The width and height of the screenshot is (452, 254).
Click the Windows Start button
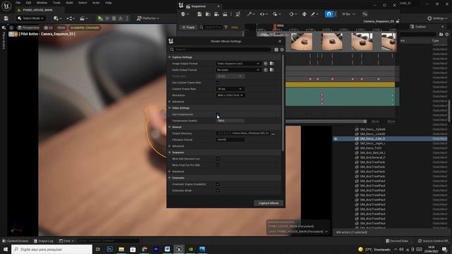pyautogui.click(x=6, y=249)
